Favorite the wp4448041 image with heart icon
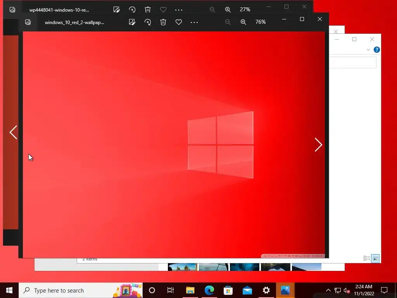 coord(163,10)
